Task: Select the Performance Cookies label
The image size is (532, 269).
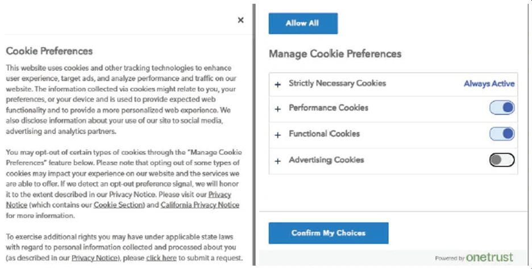Action: coord(329,108)
